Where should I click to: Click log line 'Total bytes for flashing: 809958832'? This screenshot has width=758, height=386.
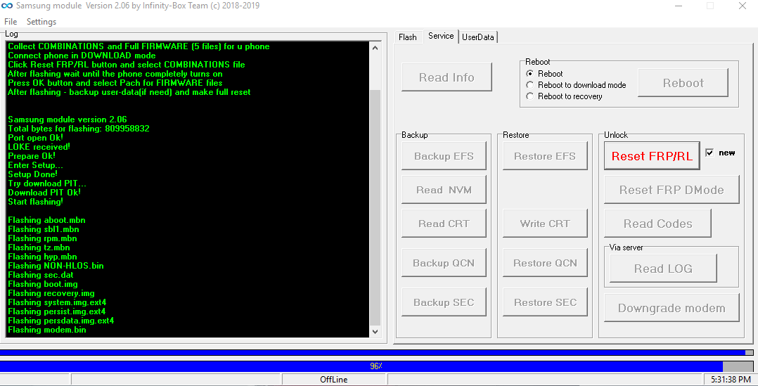(x=79, y=129)
